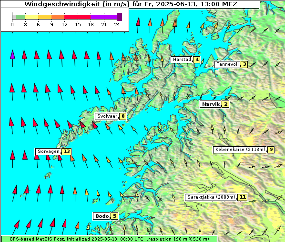Click the yellow legend band between 3 and 6
285x242 pixels.
[32, 17]
